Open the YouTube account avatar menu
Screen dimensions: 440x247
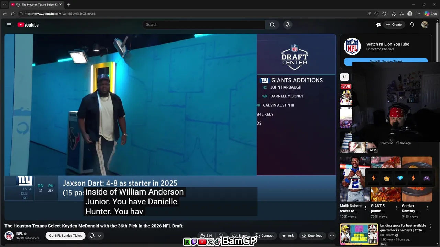click(x=425, y=25)
